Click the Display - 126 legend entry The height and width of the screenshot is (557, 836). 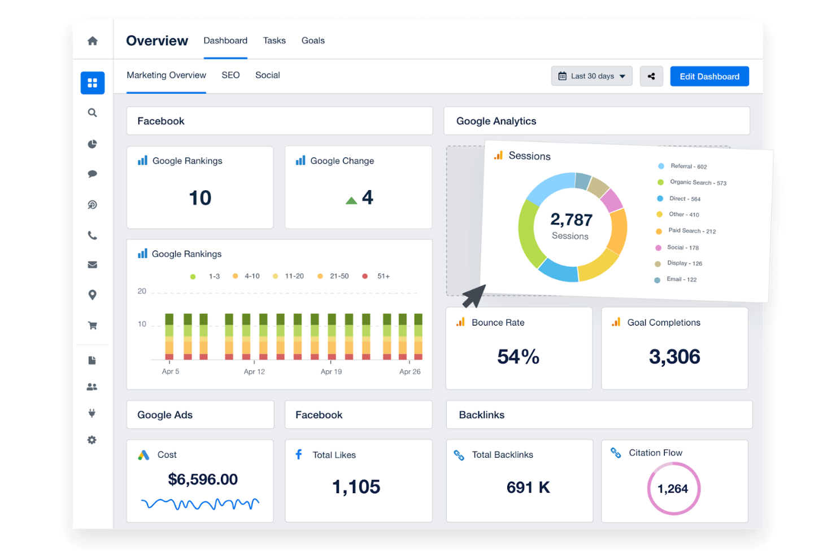point(678,264)
